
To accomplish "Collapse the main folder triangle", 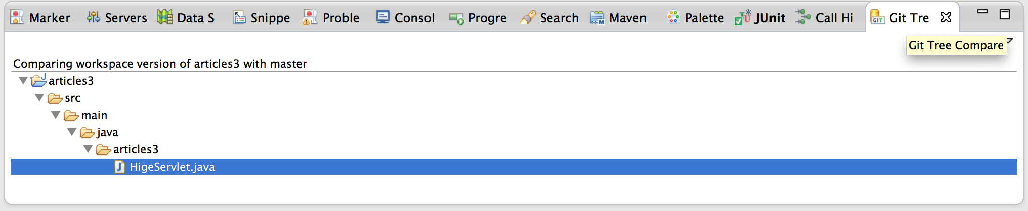I will click(x=56, y=115).
